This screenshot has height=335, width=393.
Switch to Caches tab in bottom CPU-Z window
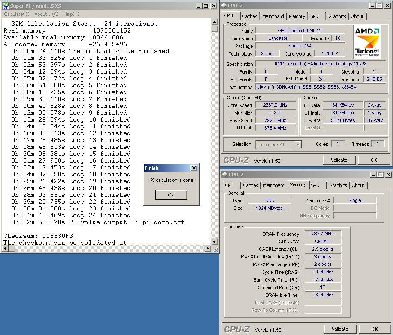pyautogui.click(x=251, y=185)
